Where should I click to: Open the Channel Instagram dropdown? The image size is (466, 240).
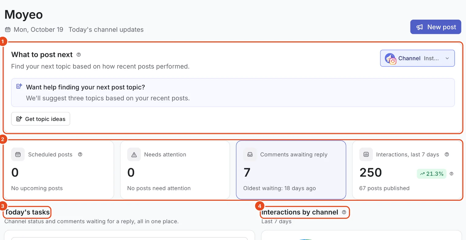pyautogui.click(x=417, y=58)
